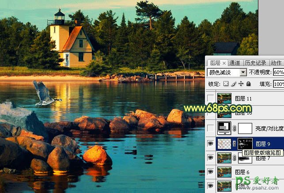
Task: Click the opacity 不透明度 value field
Action: coord(278,72)
